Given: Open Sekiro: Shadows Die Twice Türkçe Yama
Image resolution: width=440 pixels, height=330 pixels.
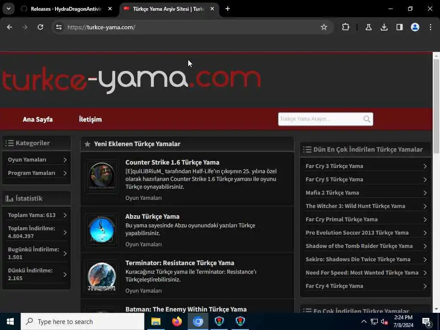Looking at the screenshot, I should pyautogui.click(x=366, y=259).
